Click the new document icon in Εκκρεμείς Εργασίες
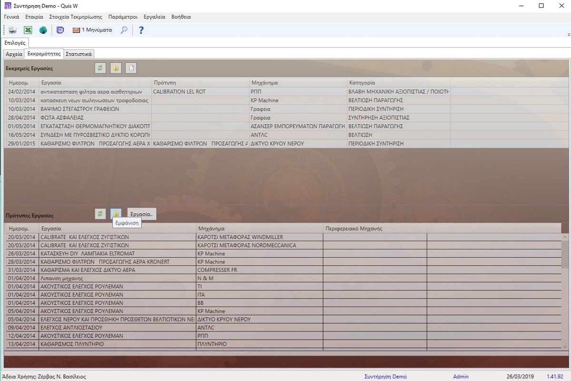Screen dimensions: 571x381 tap(131, 68)
